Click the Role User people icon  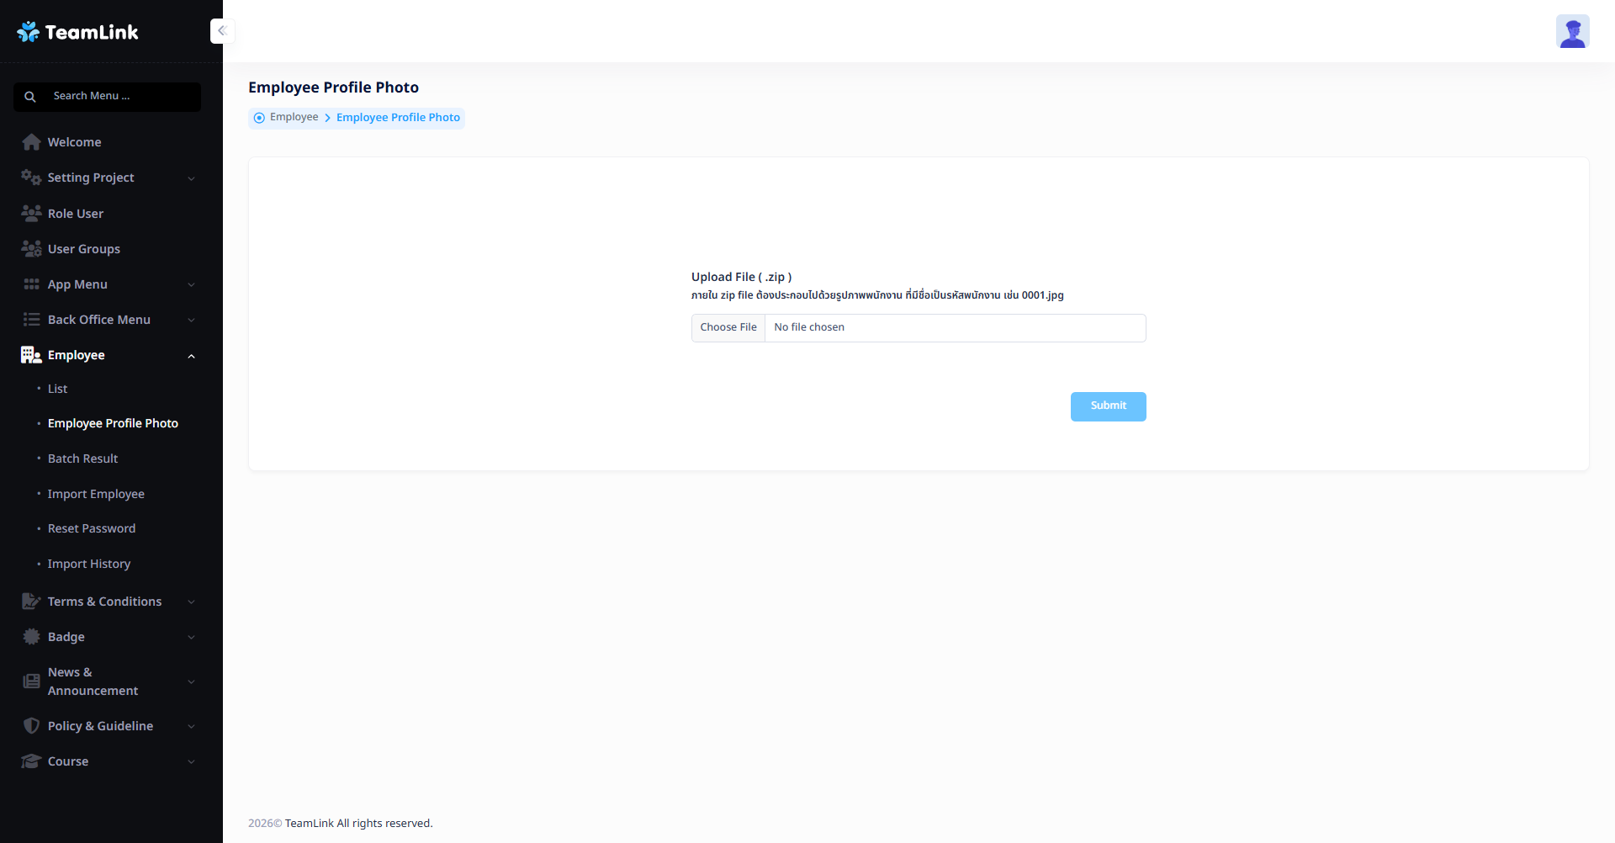coord(31,214)
